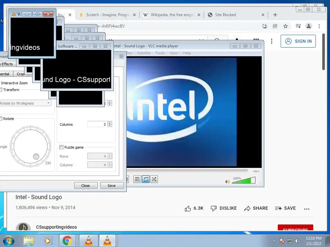Open Windows Explorer from taskbar
The width and height of the screenshot is (330, 247).
pyautogui.click(x=29, y=241)
